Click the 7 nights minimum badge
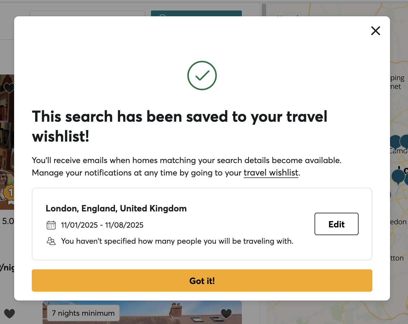 83,313
